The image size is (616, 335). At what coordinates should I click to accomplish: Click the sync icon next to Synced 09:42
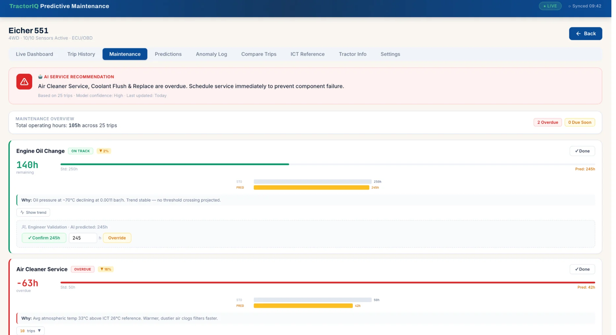click(570, 6)
